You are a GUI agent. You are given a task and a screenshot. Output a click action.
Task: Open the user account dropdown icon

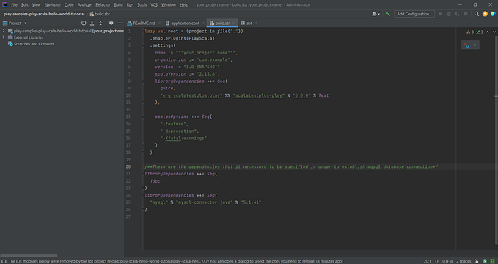pyautogui.click(x=376, y=14)
